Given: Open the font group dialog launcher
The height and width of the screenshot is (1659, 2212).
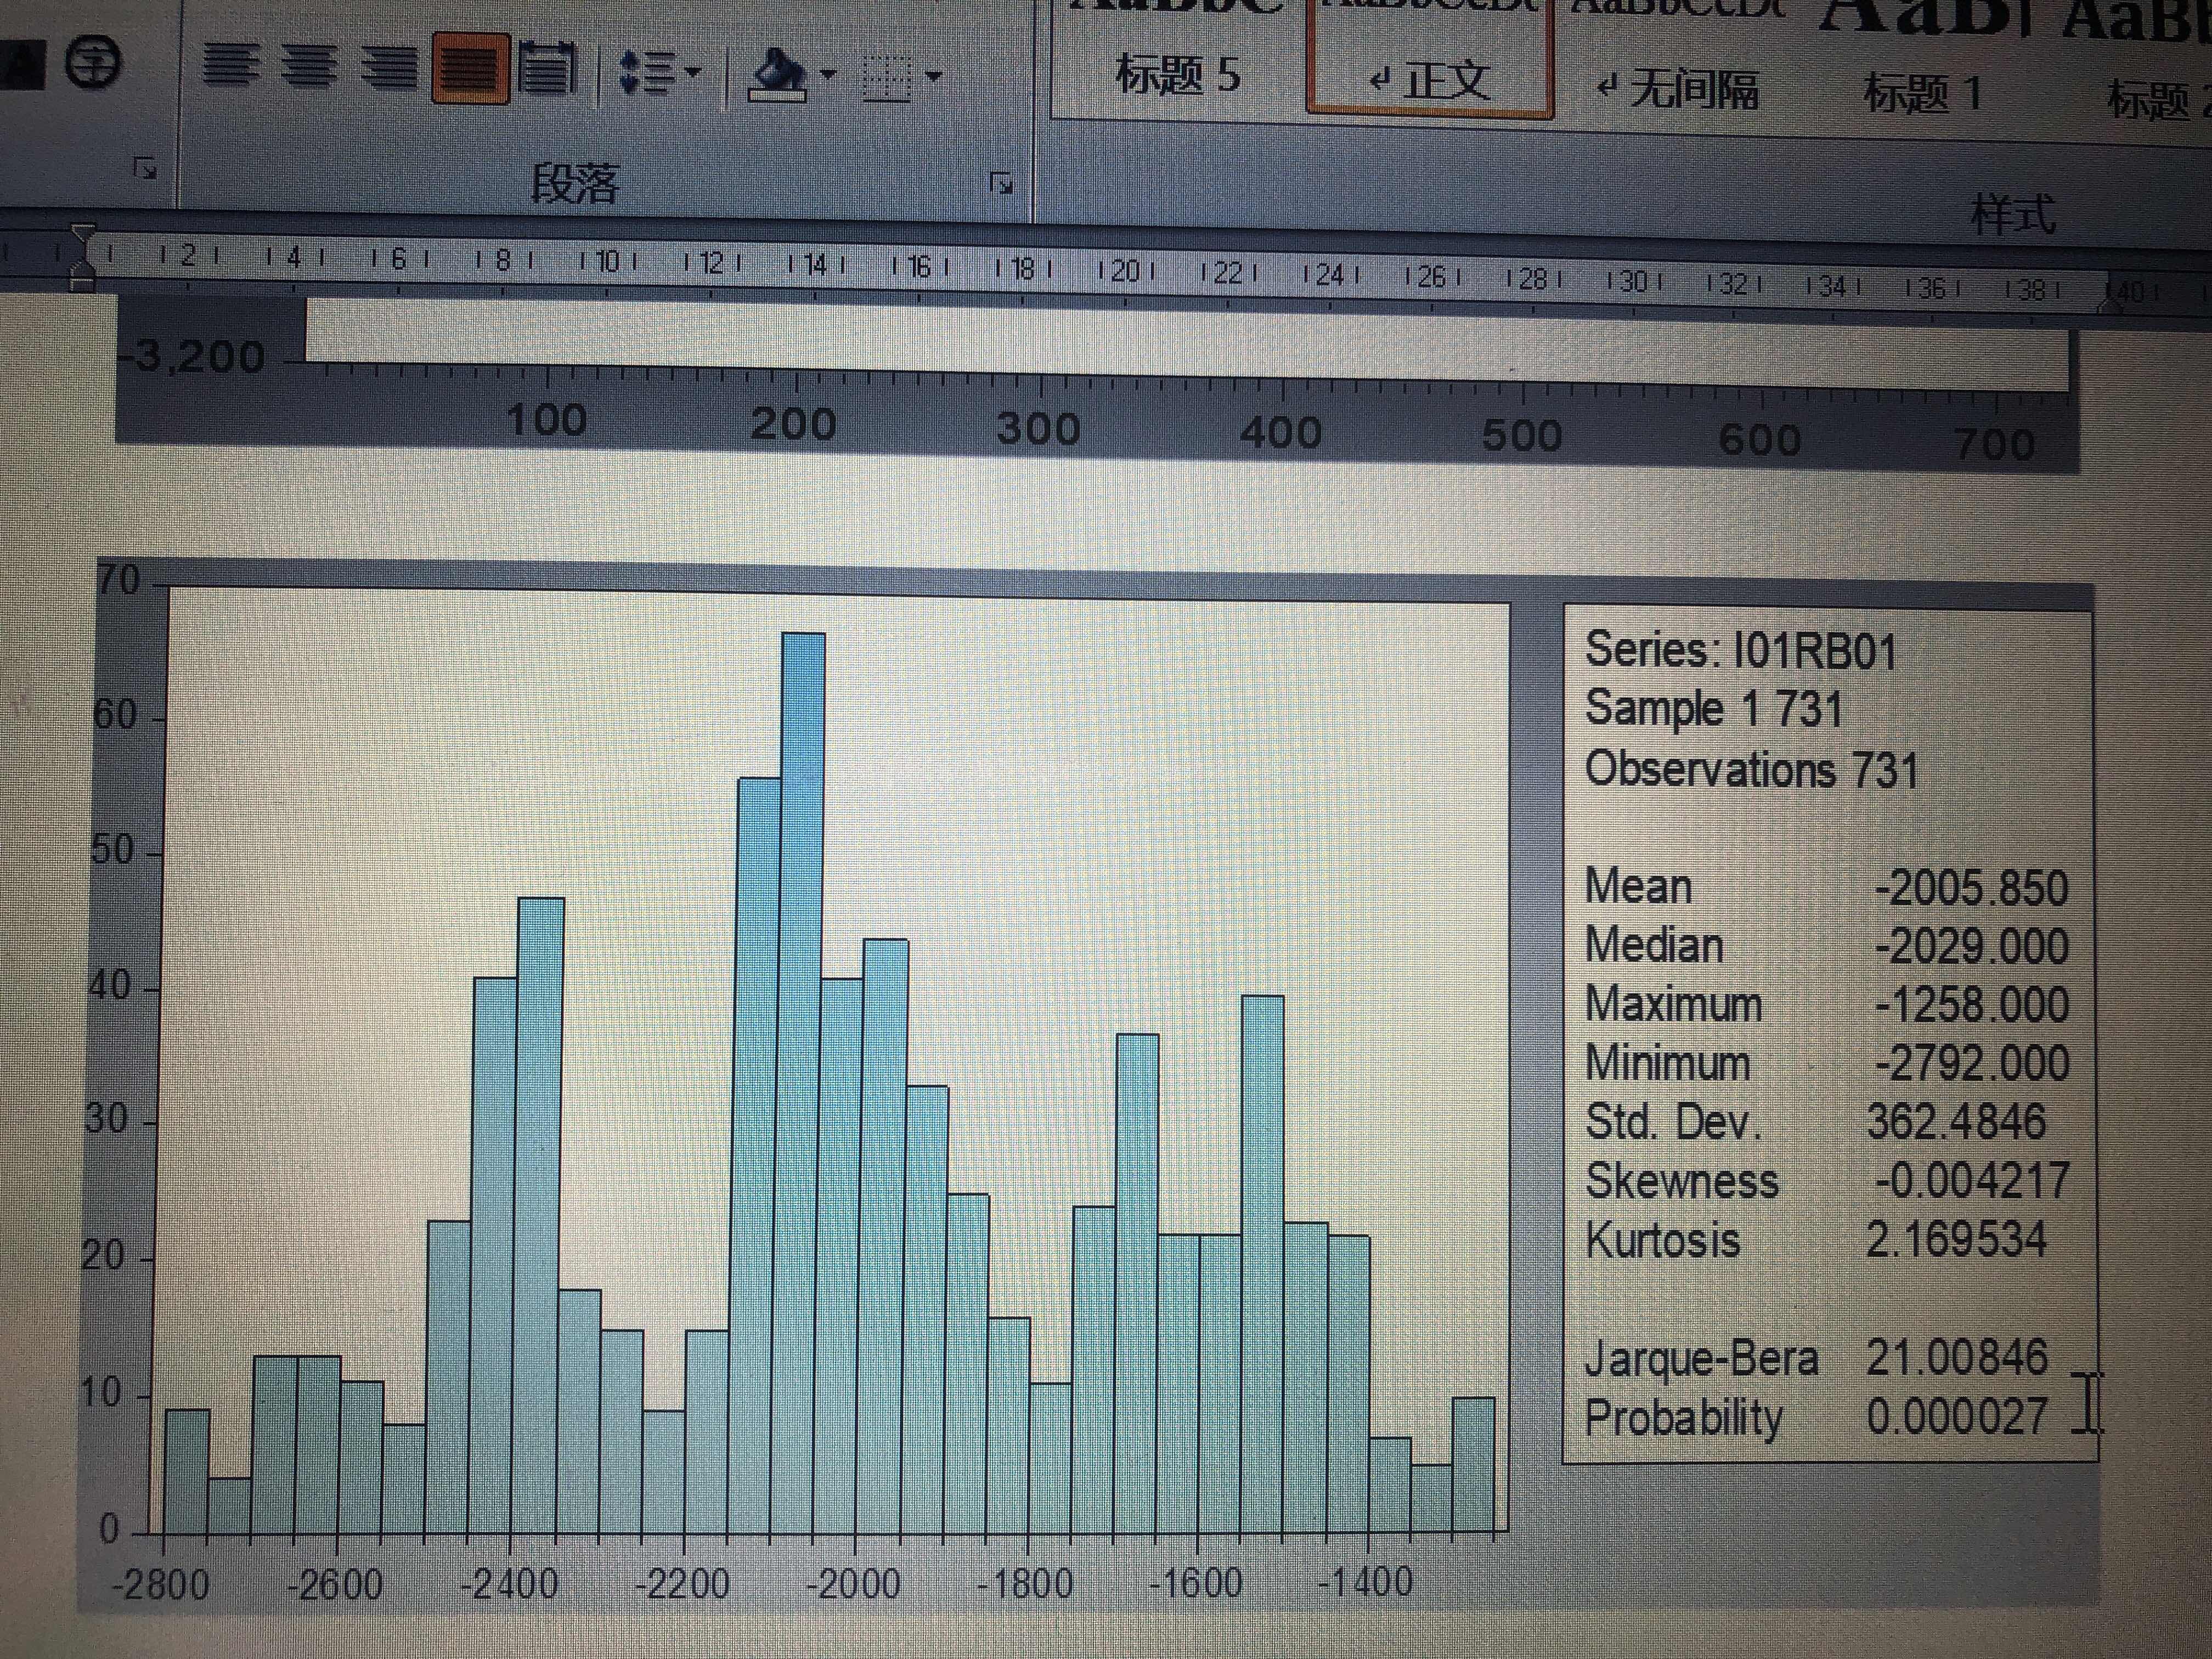Looking at the screenshot, I should pos(145,169).
